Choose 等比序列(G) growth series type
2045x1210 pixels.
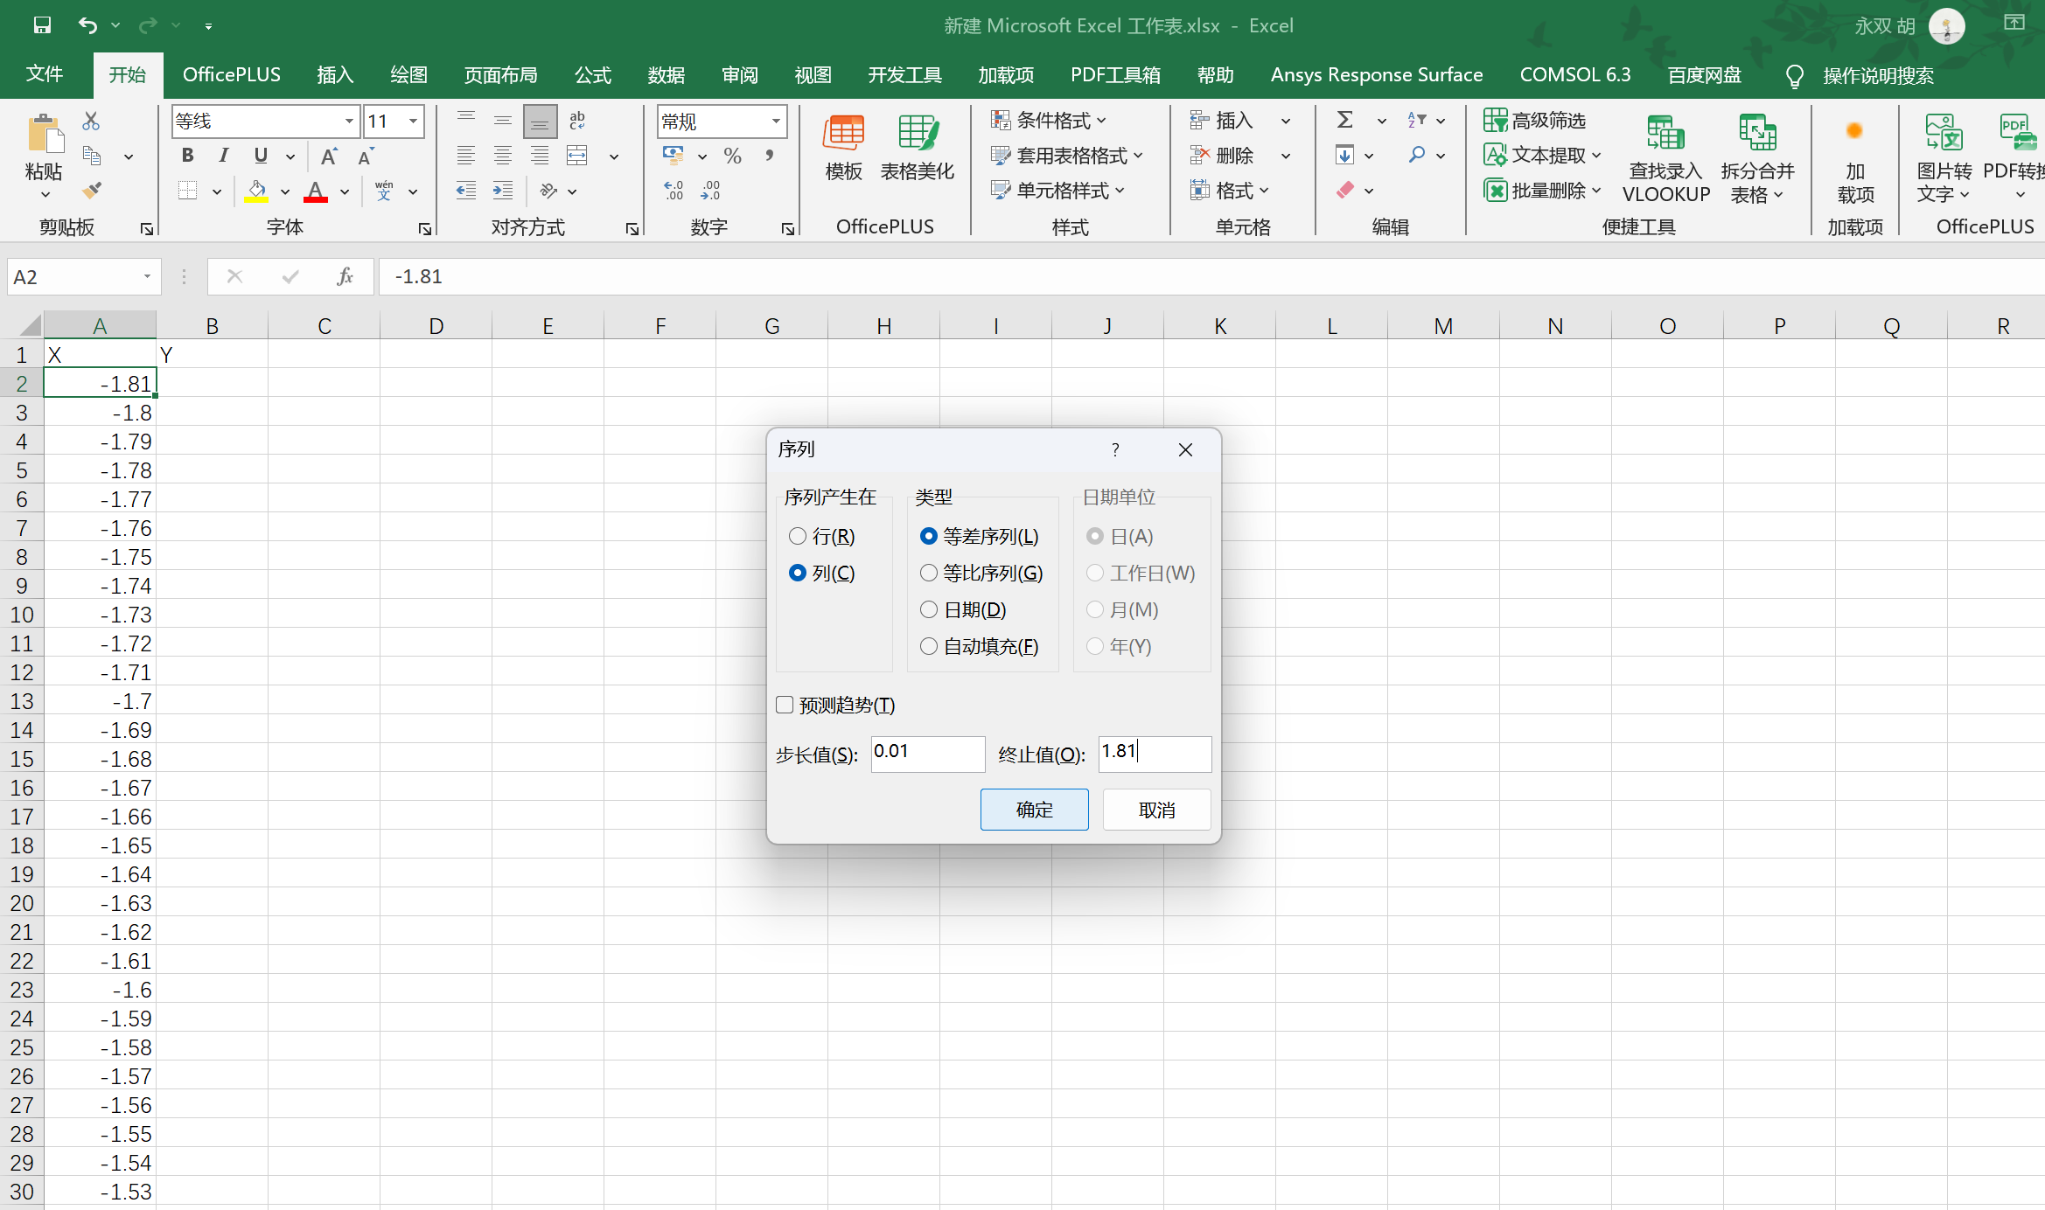pos(929,573)
